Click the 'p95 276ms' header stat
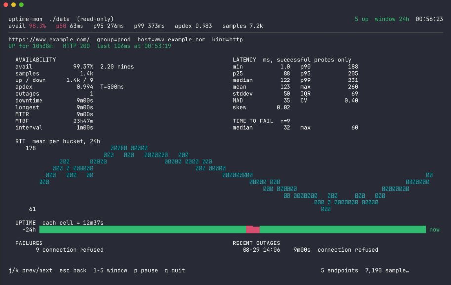 [x=109, y=26]
